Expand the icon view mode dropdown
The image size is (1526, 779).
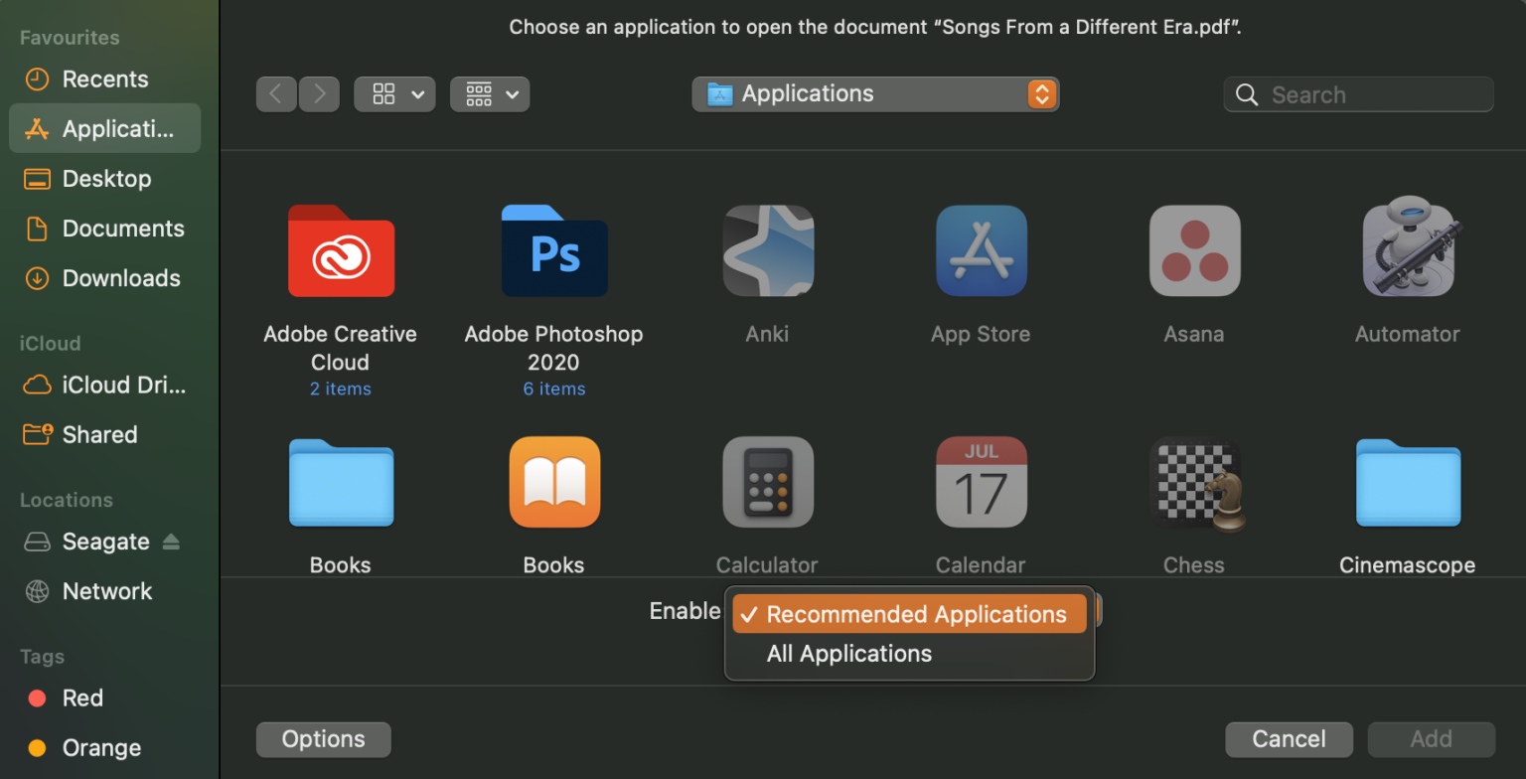click(394, 94)
